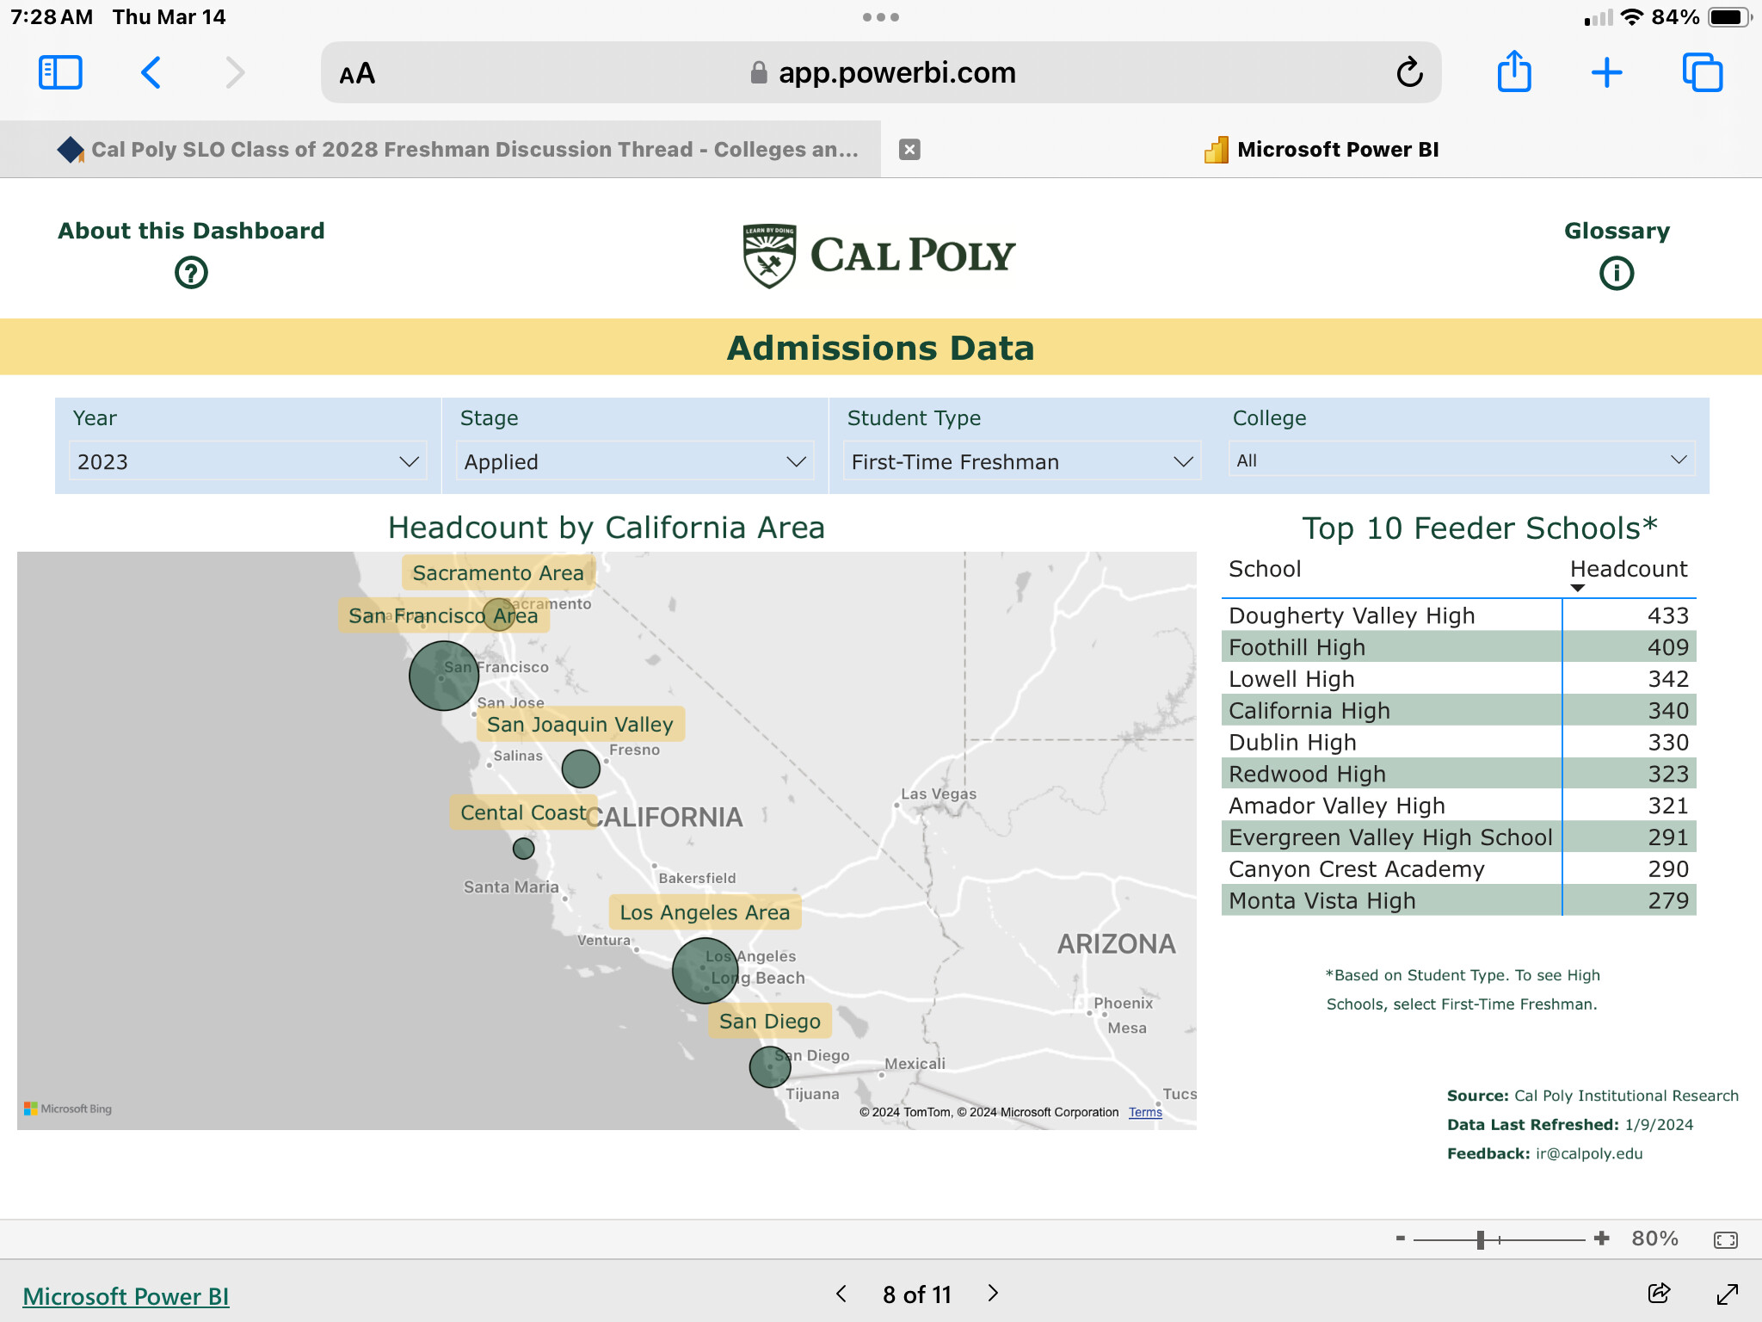Viewport: 1762px width, 1322px height.
Task: Open the College dropdown set to All
Action: tap(1461, 460)
